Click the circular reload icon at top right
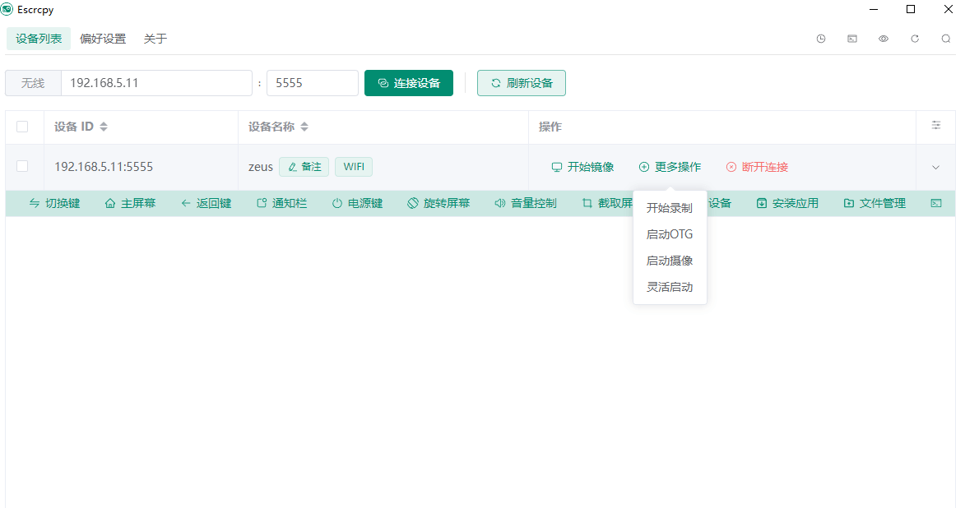This screenshot has width=965, height=508. click(x=915, y=39)
